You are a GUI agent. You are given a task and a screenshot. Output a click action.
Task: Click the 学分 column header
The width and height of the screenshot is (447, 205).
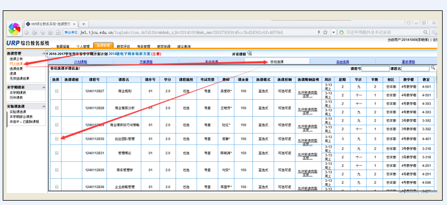coord(168,80)
